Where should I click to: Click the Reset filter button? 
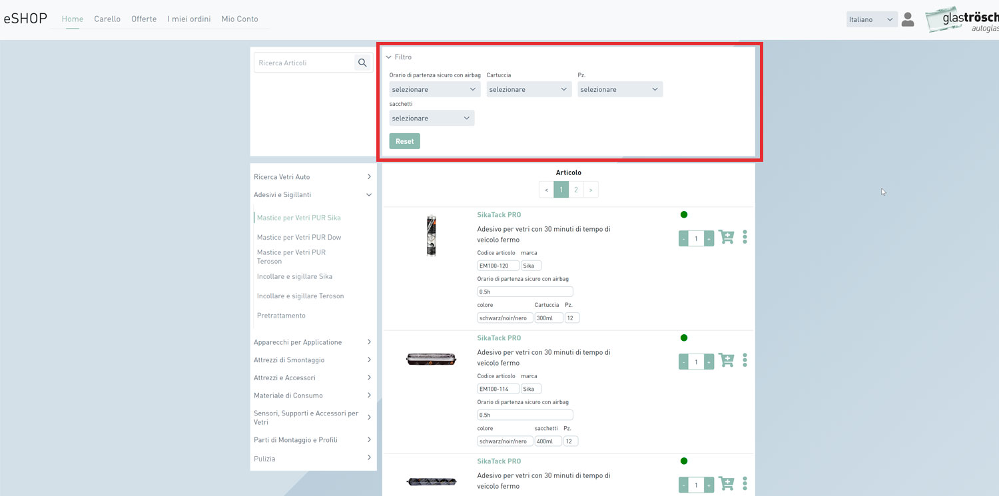[405, 141]
